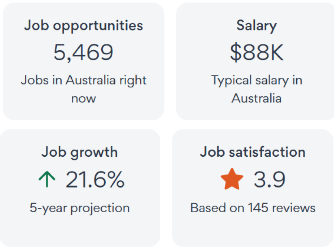
Task: Click blank area of Job growth card
Action: pyautogui.click(x=20, y=231)
